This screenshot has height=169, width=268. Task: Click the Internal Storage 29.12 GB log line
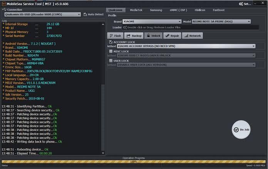[x=31, y=24]
